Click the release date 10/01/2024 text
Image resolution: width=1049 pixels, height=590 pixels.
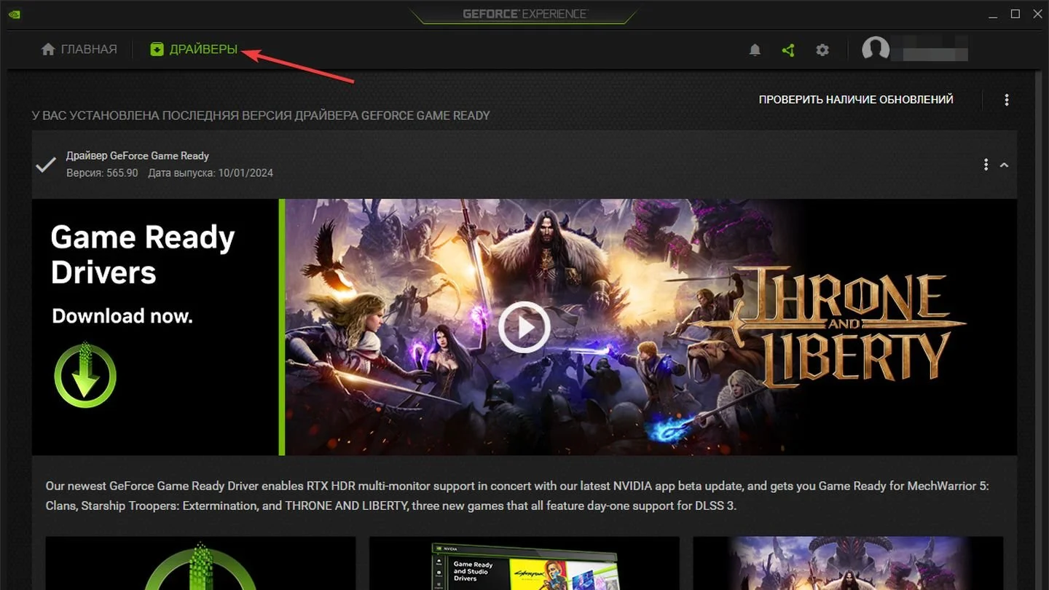(x=211, y=173)
